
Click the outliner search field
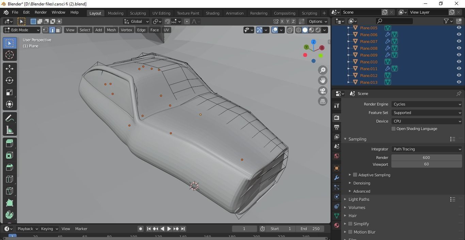pyautogui.click(x=394, y=21)
